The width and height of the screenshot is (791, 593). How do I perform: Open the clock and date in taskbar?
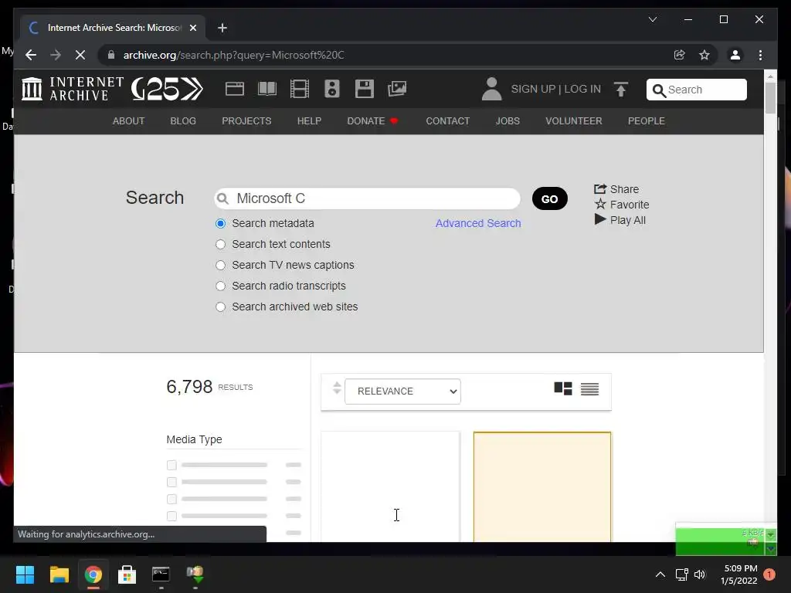pos(739,574)
